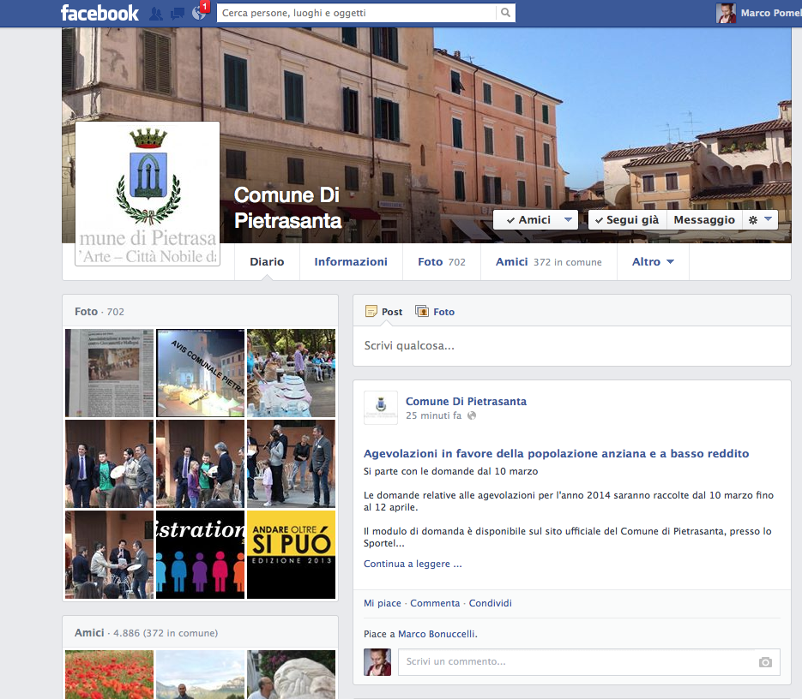Screen dimensions: 802x699
Task: Click Commenta on the post
Action: 435,603
